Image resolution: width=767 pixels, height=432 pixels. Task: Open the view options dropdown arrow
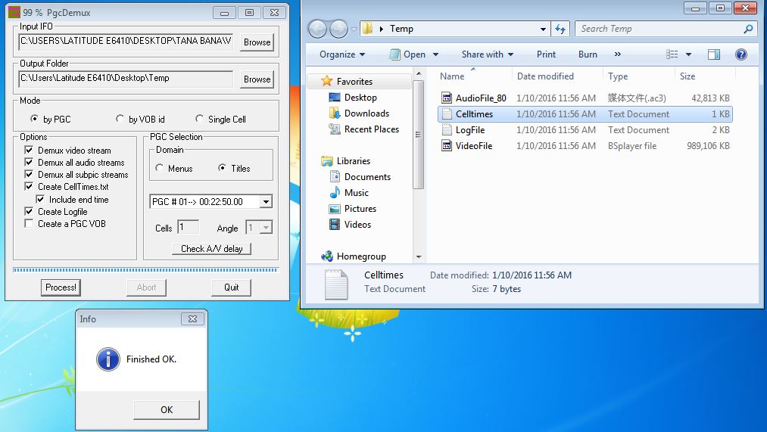[688, 54]
